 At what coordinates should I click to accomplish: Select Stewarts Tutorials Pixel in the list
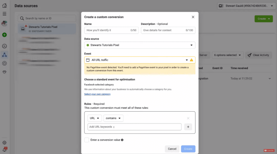pos(47,29)
